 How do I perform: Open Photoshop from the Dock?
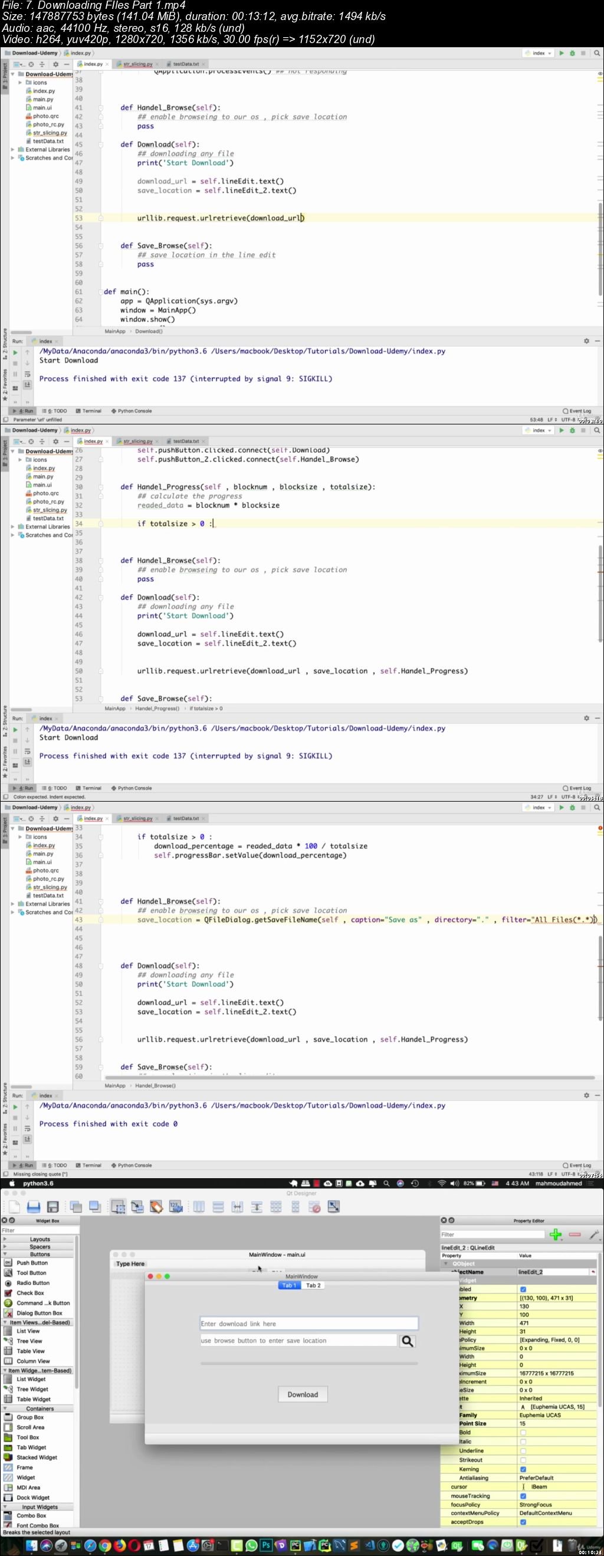pos(266,1547)
